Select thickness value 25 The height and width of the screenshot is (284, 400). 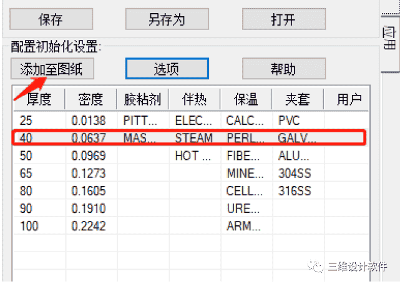(26, 120)
